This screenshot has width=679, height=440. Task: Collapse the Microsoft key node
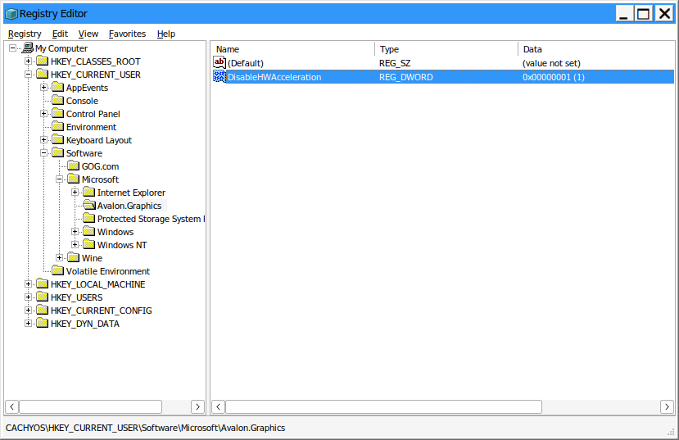click(60, 179)
